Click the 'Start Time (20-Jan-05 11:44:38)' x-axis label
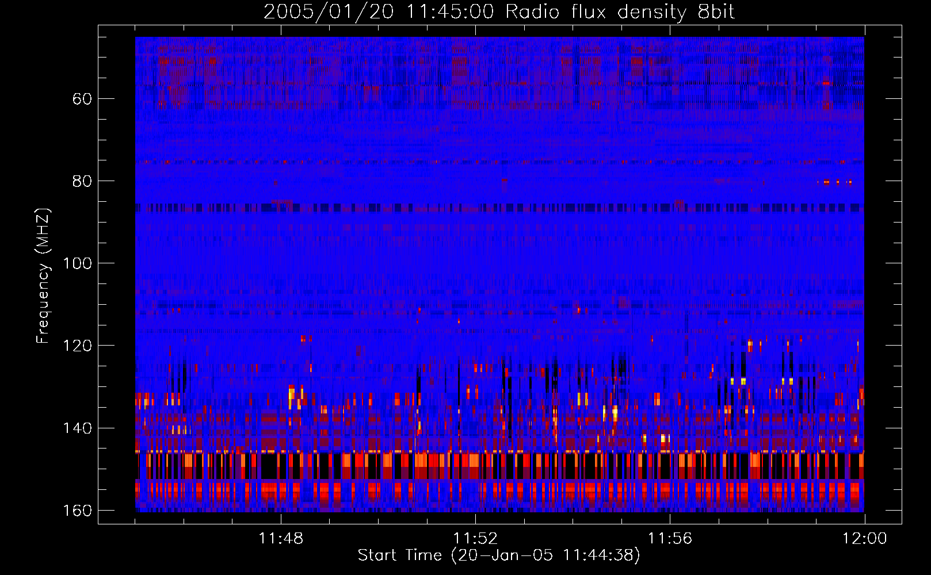Viewport: 931px width, 575px height. (499, 555)
